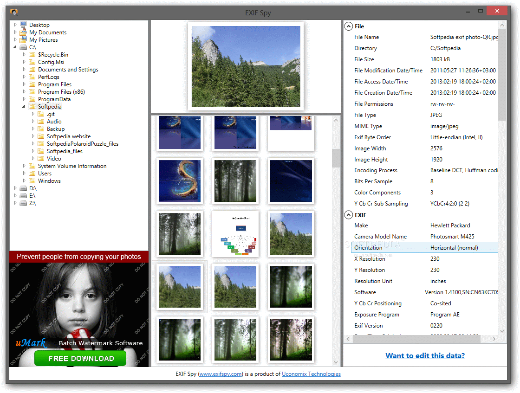
Task: Click the ProgramData folder icon
Action: click(32, 99)
